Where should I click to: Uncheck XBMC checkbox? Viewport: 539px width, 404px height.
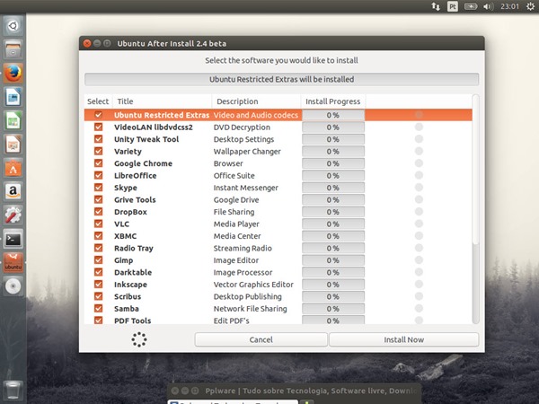[98, 235]
